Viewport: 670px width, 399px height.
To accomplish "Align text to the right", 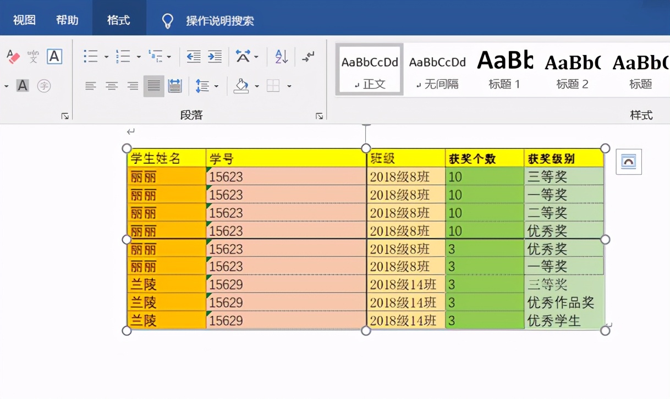I will point(133,86).
